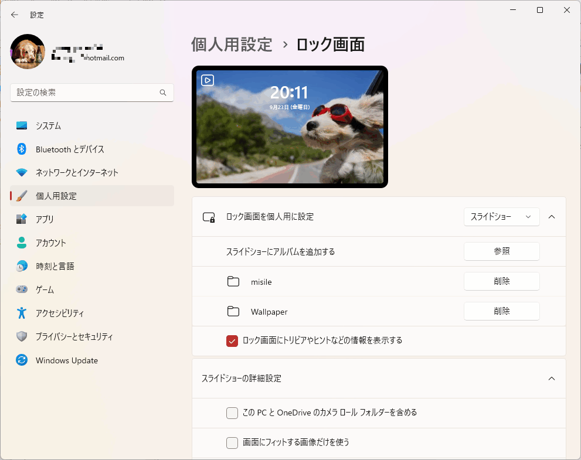Click the Wallpaper folder name
Screen dimensions: 581x460
pyautogui.click(x=269, y=312)
